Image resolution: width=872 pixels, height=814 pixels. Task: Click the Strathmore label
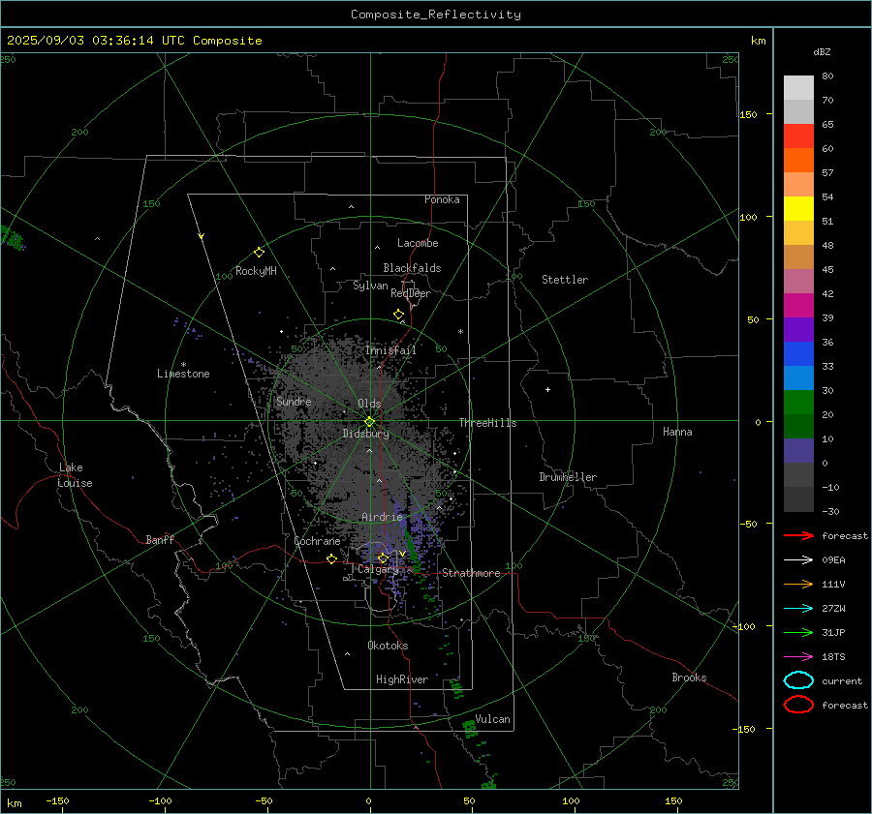point(471,573)
